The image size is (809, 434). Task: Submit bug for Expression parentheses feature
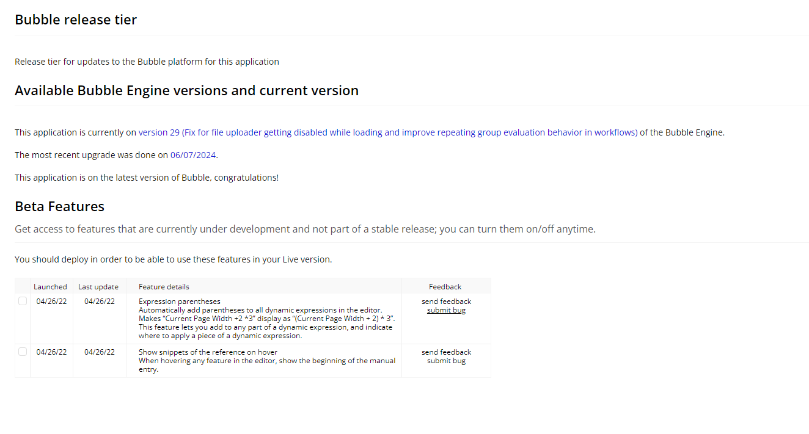[x=446, y=310]
